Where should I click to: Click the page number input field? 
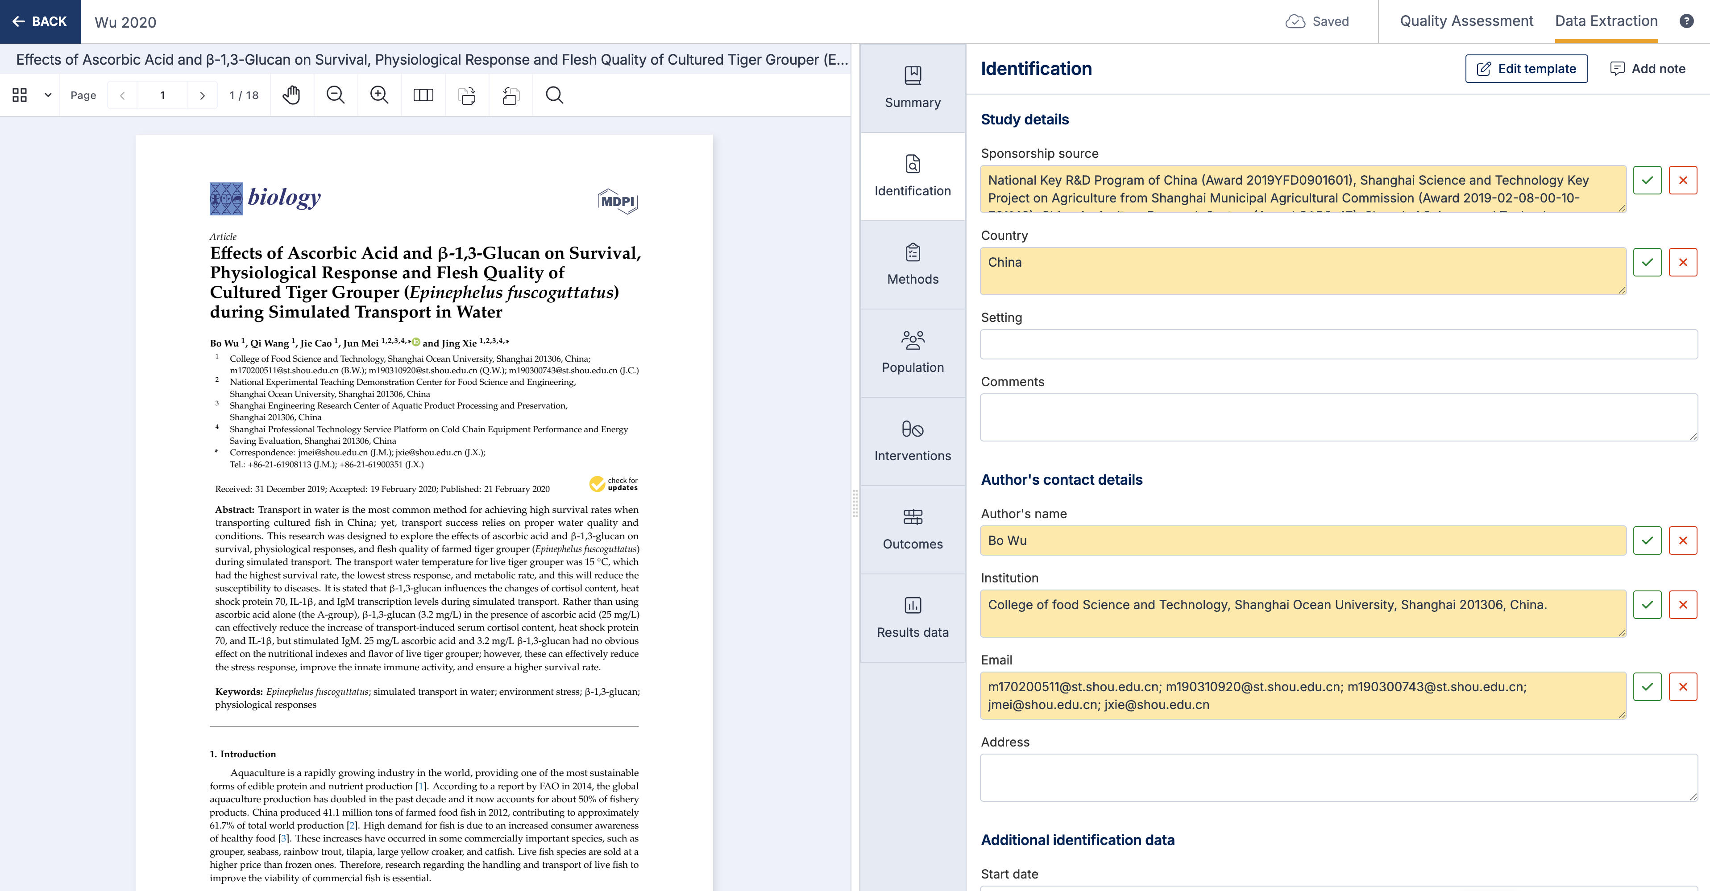pos(162,95)
